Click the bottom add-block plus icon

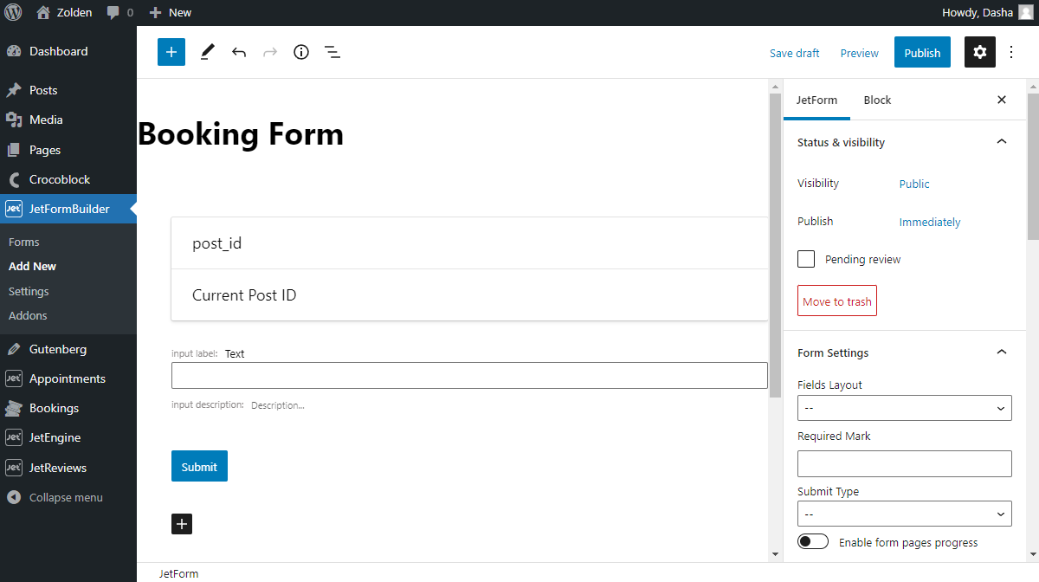[182, 524]
